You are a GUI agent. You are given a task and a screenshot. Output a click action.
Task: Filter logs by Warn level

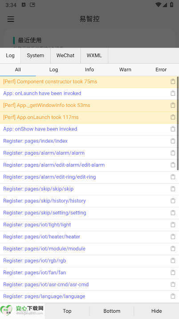point(125,70)
